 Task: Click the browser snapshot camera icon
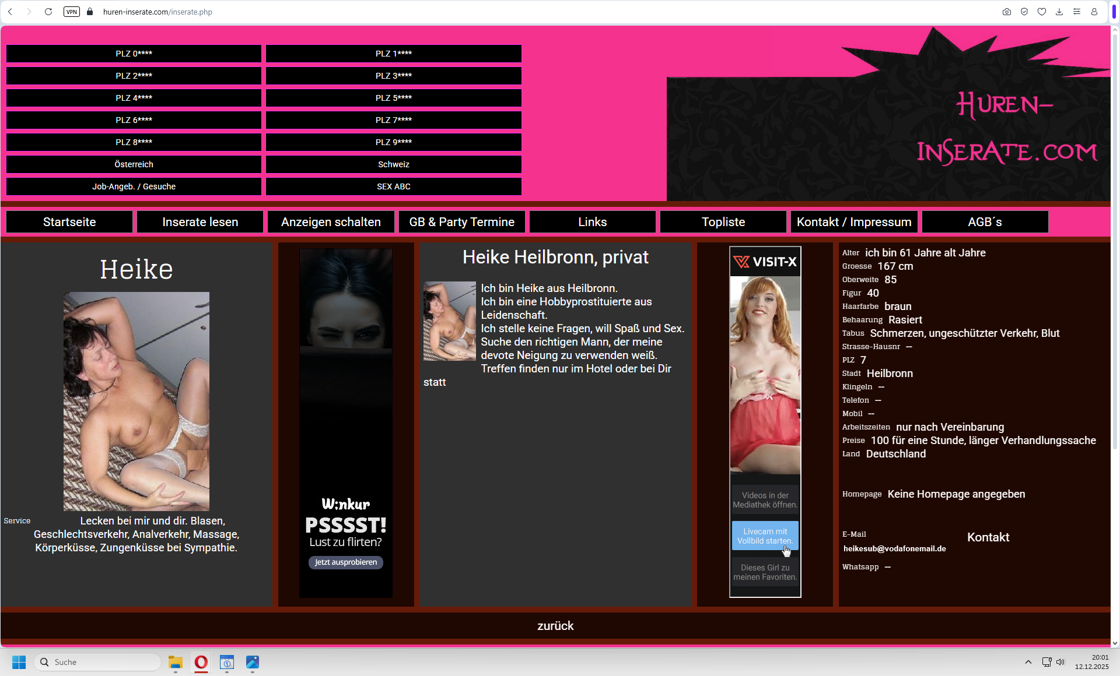tap(1007, 12)
